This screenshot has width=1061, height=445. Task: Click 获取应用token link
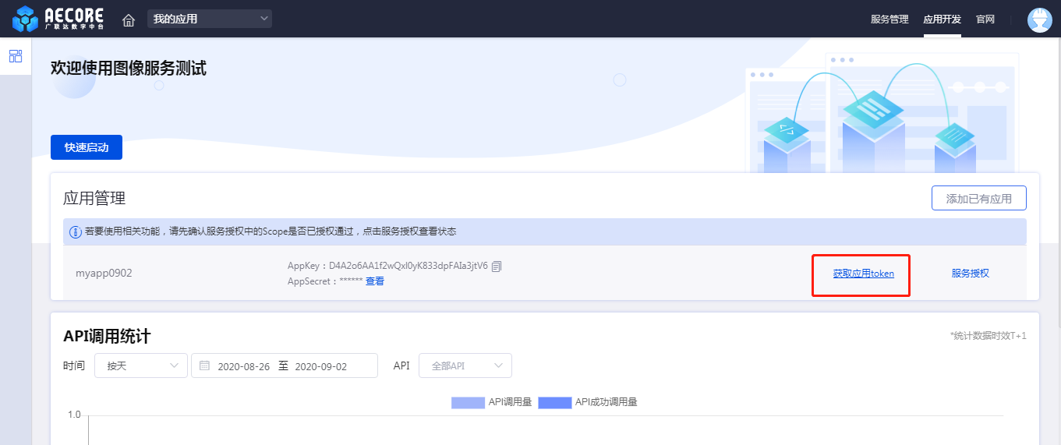863,274
